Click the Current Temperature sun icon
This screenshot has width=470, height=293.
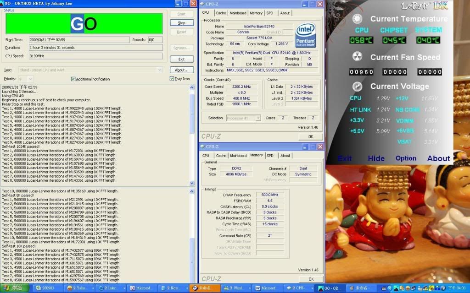coord(357,19)
